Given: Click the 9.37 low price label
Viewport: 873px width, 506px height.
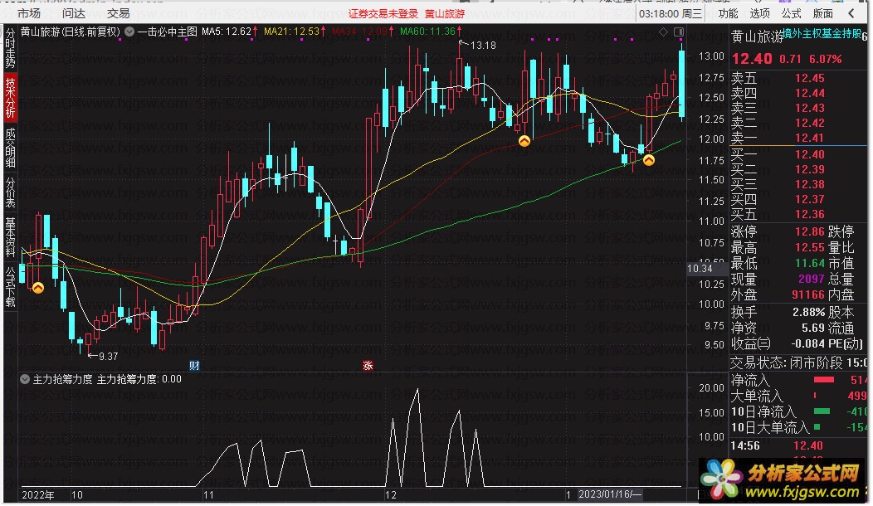Looking at the screenshot, I should (108, 356).
